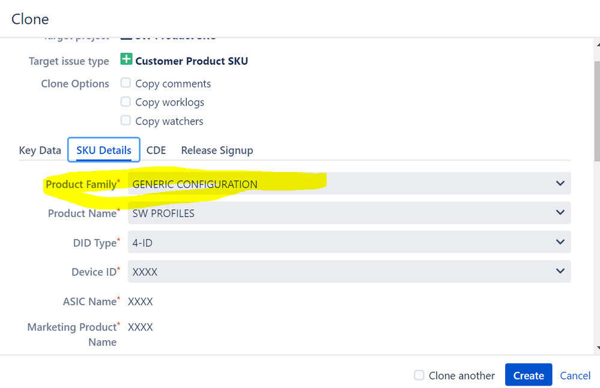Viewport: 600px width, 388px height.
Task: Select the SKU Details tab
Action: coord(104,150)
